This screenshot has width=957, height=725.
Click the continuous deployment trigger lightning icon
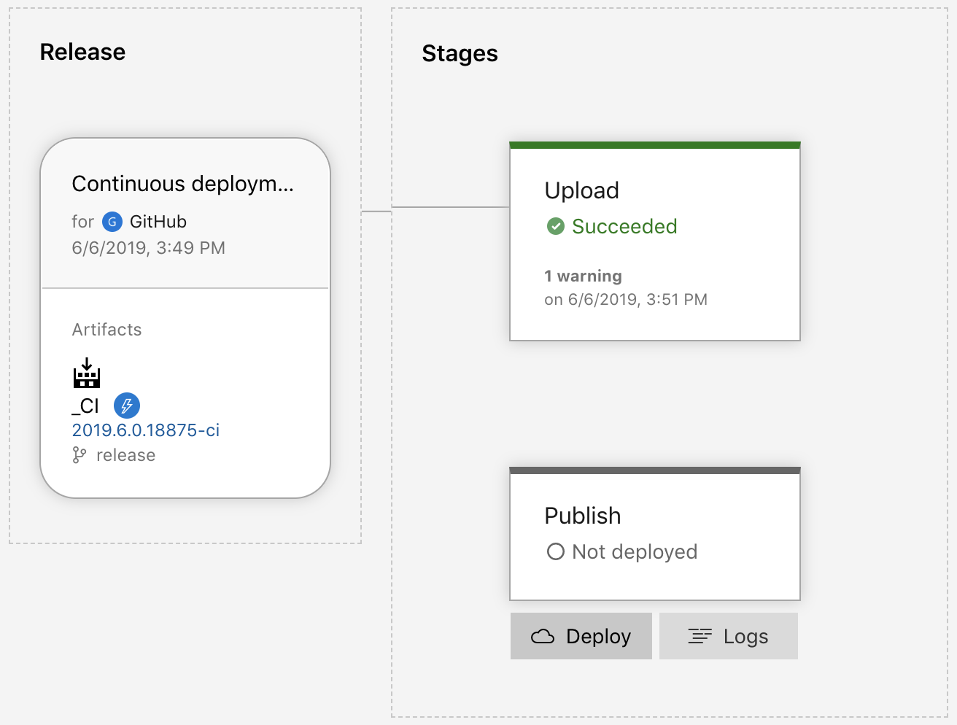pos(126,406)
